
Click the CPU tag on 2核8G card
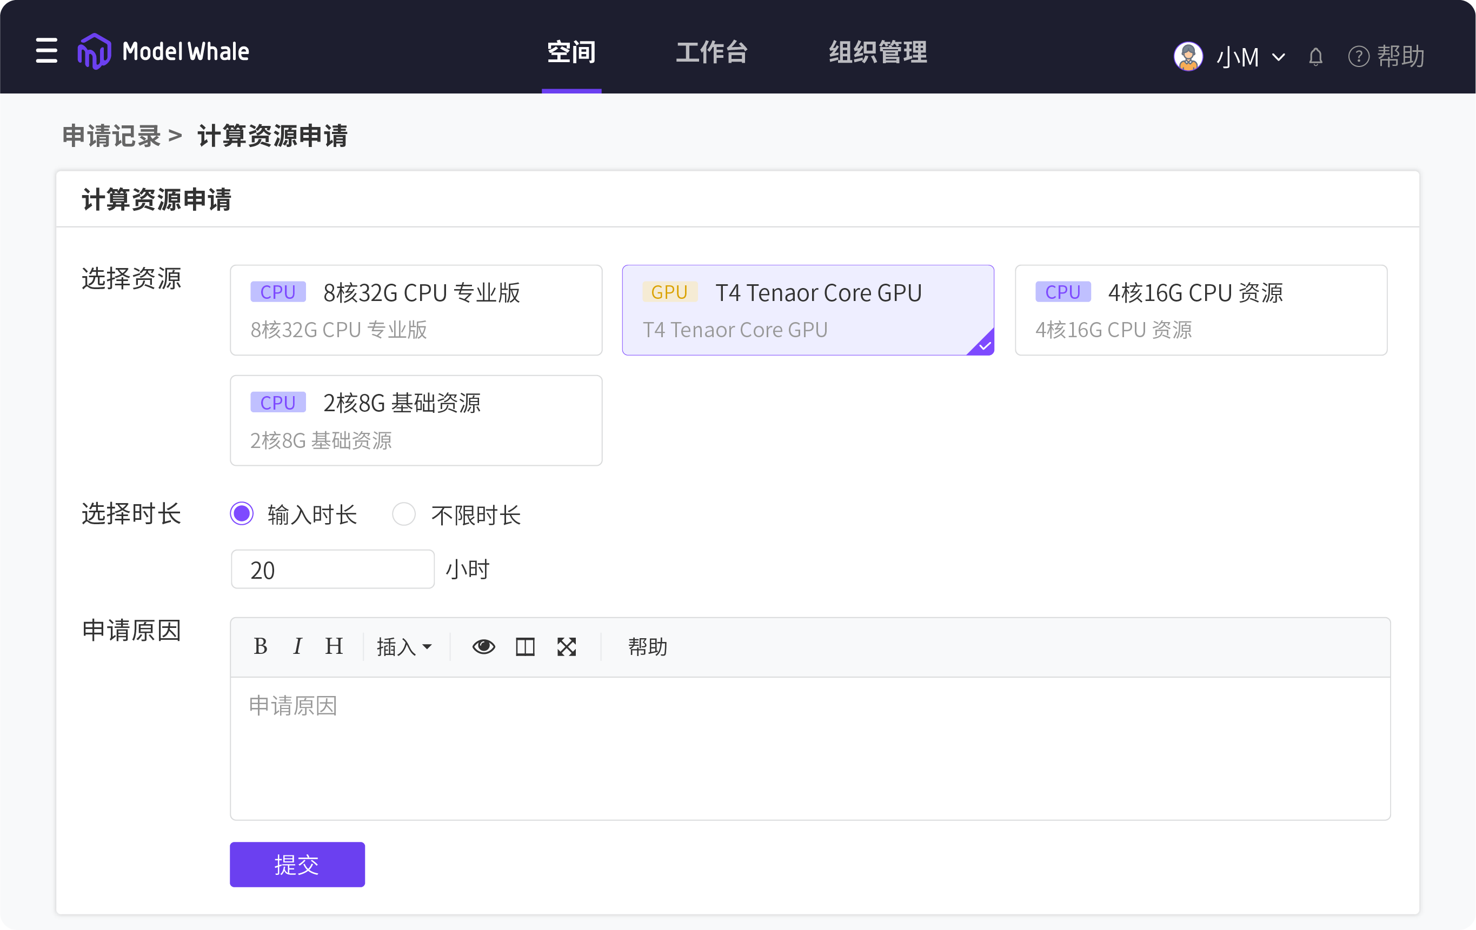278,403
